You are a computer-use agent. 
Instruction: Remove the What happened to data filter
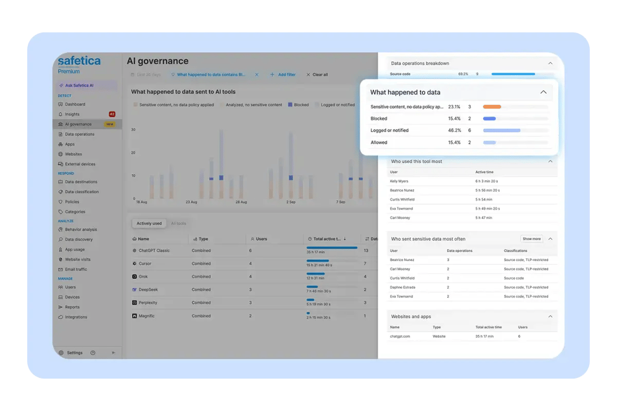click(x=257, y=75)
